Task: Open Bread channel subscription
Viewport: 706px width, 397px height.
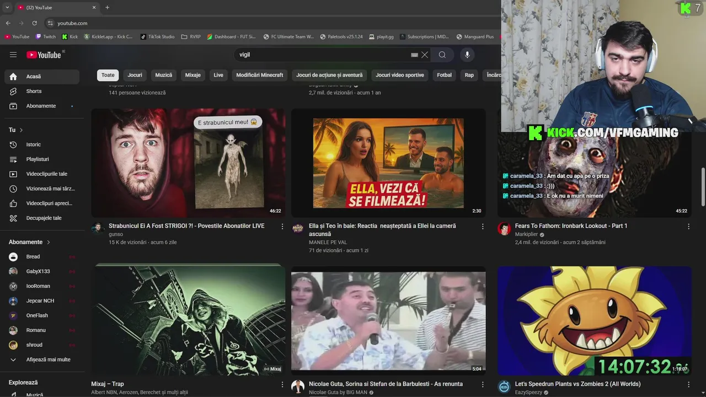Action: coord(42,257)
